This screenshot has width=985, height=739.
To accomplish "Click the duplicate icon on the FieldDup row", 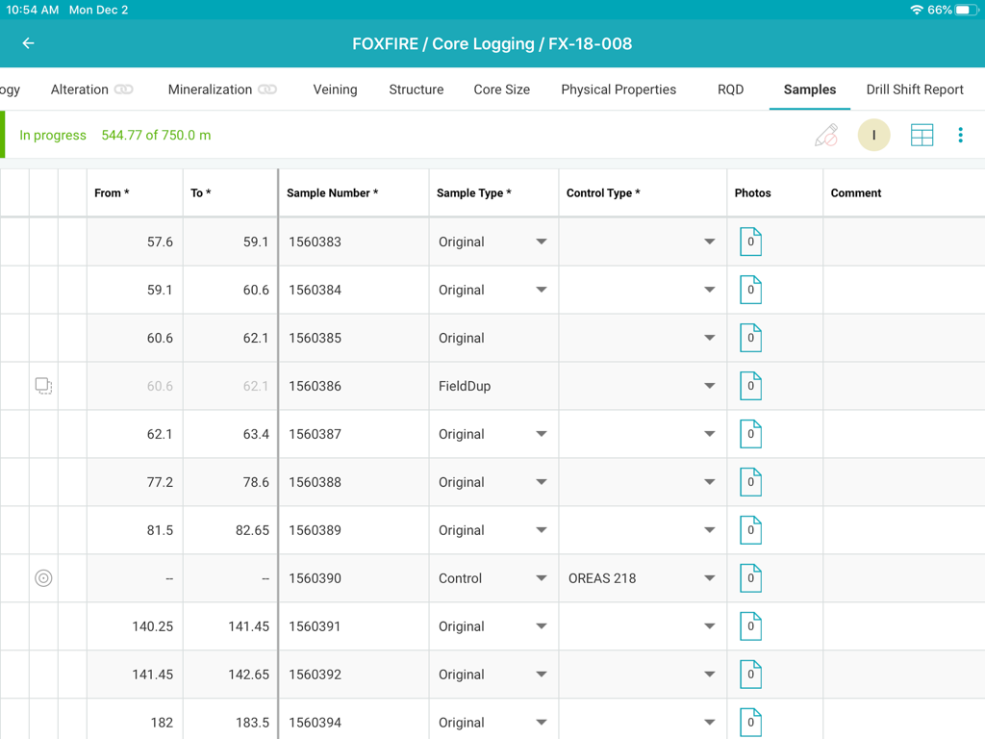I will pos(43,385).
